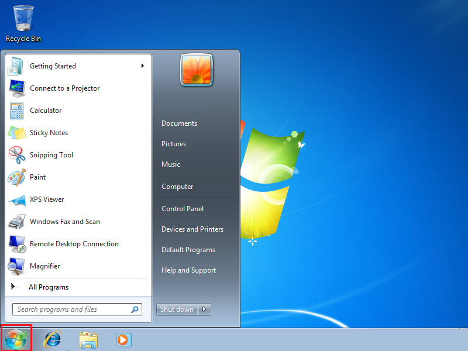Screen dimensions: 468x351
Task: Open Windows Media Player from the taskbar
Action: [124, 339]
